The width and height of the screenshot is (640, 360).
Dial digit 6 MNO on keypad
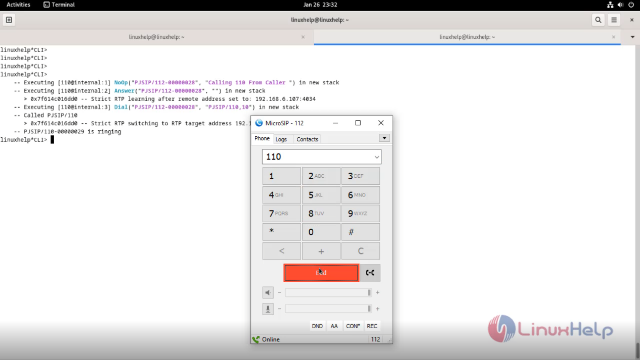coord(360,195)
